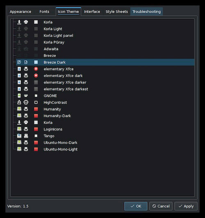Image resolution: width=205 pixels, height=218 pixels.
Task: Click the download tray icon in LoginIcons row
Action: click(x=19, y=129)
